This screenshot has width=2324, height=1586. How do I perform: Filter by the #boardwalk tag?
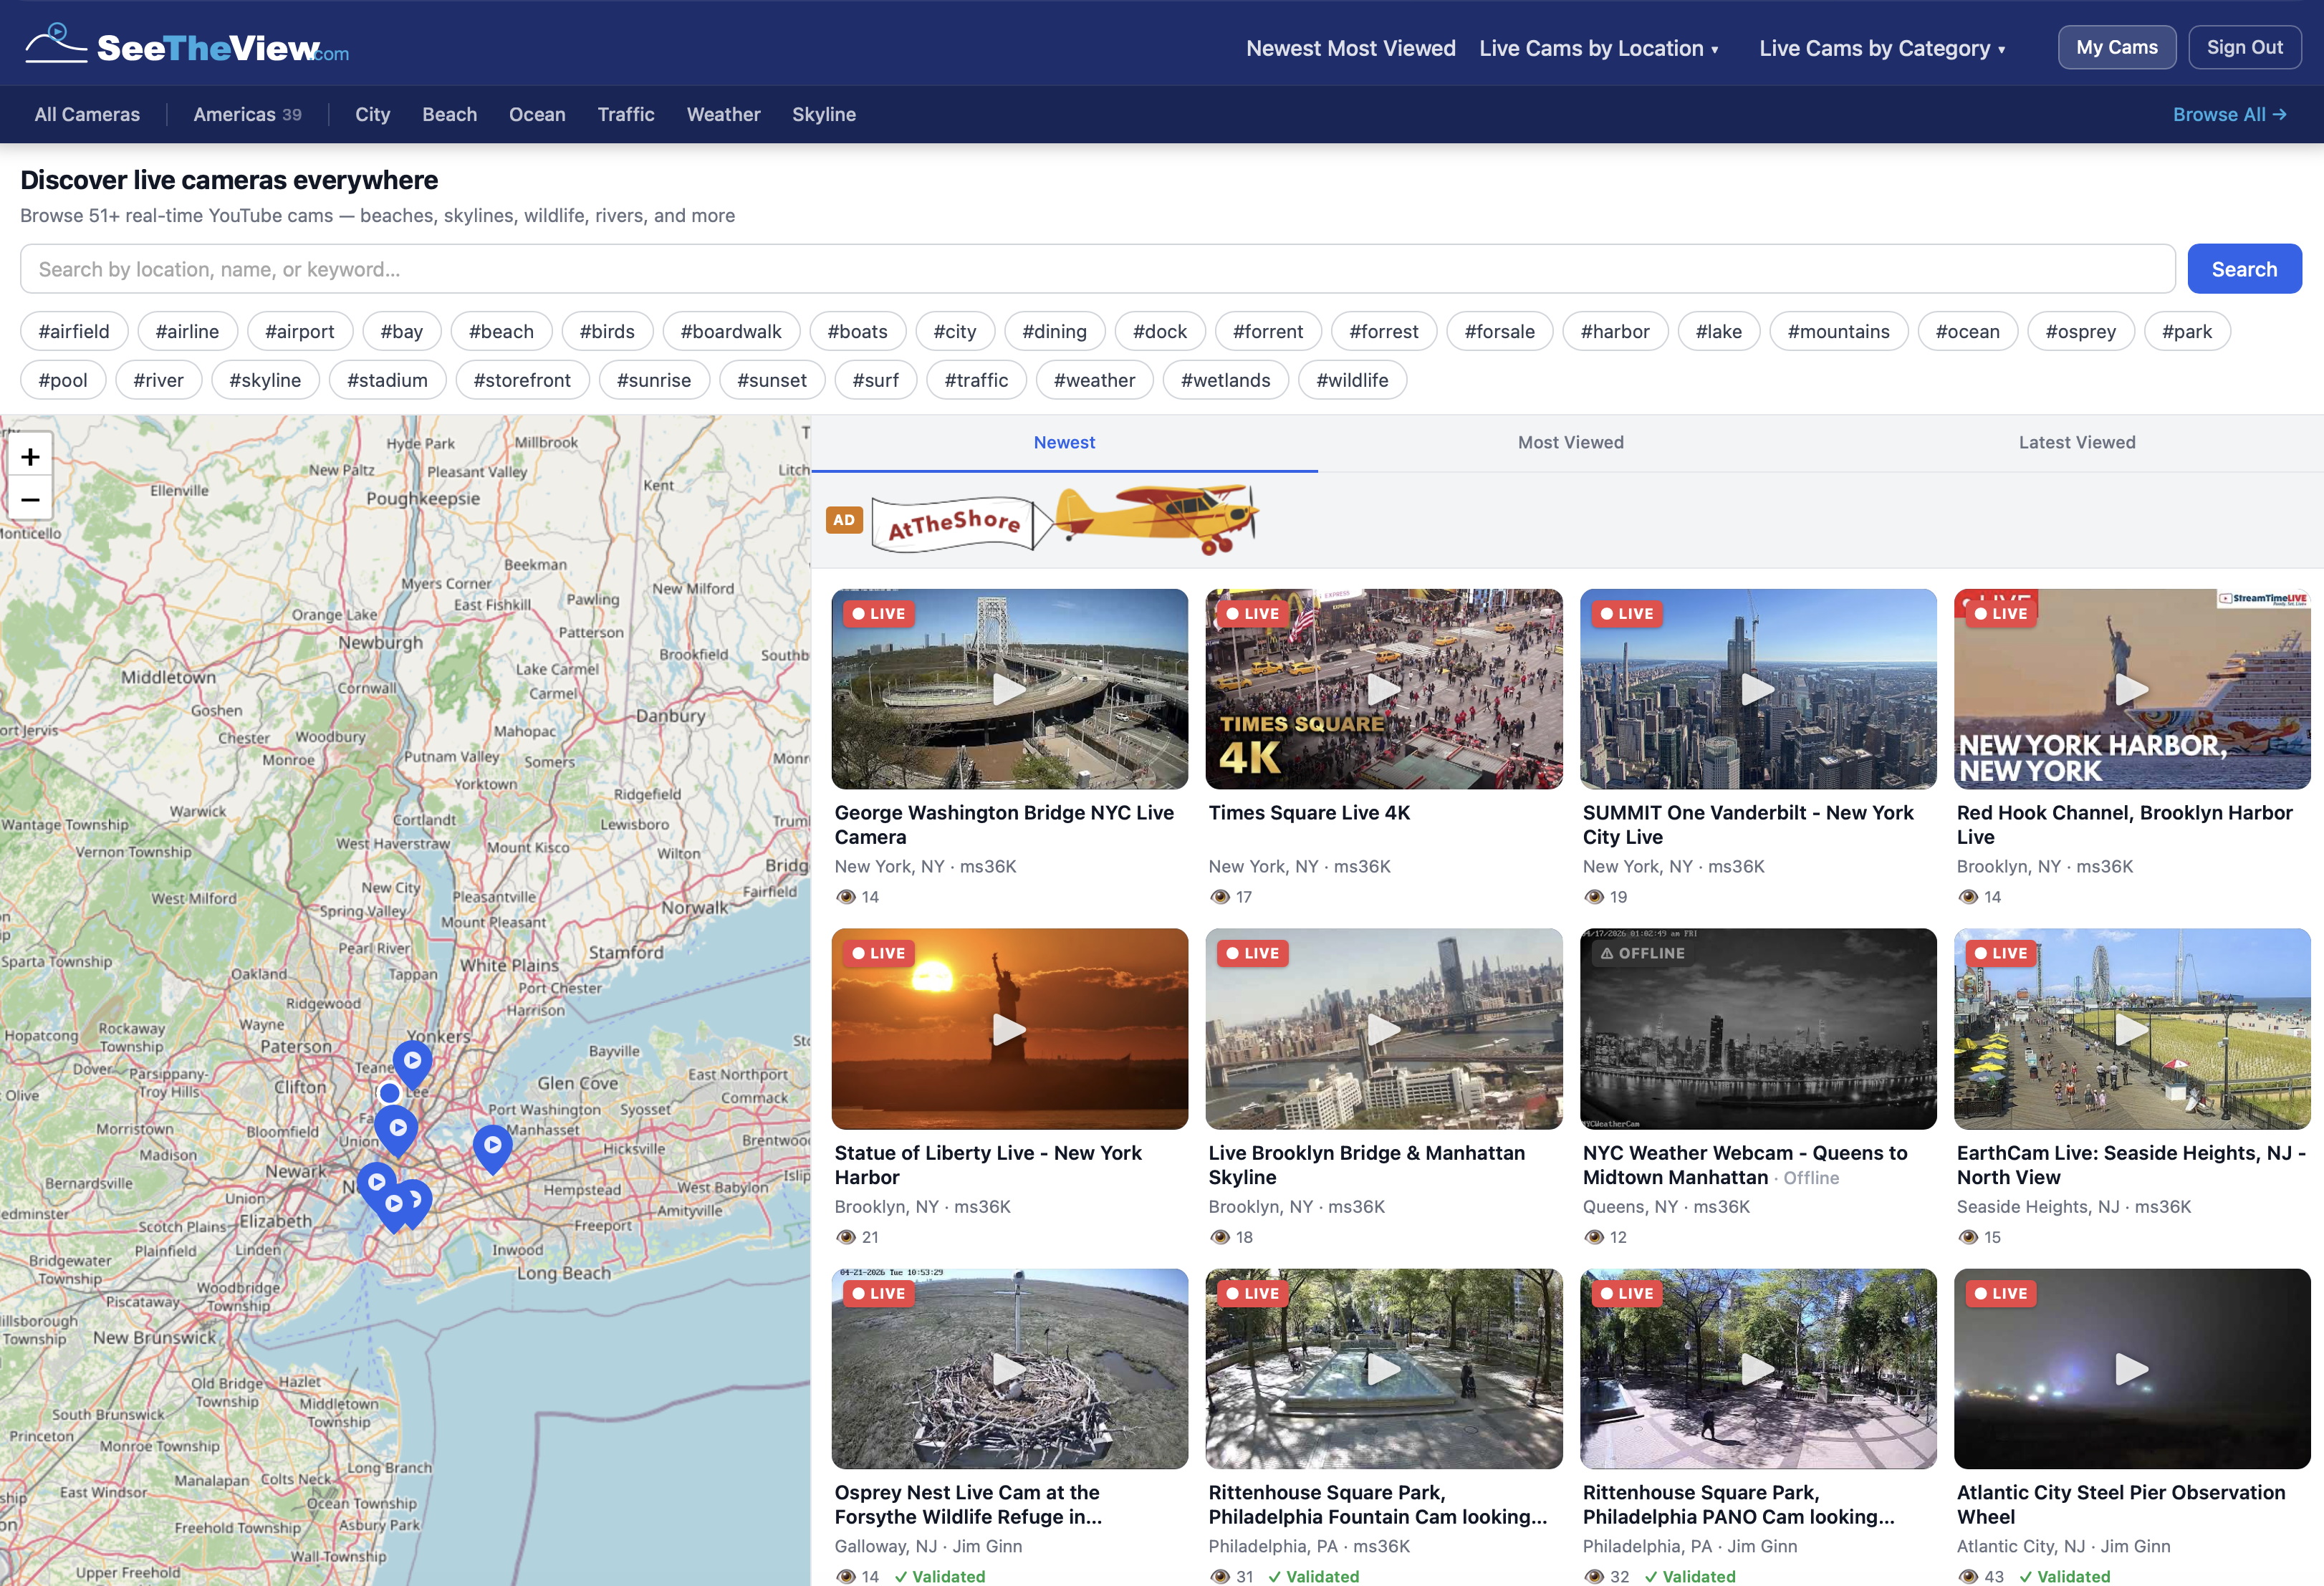[731, 331]
